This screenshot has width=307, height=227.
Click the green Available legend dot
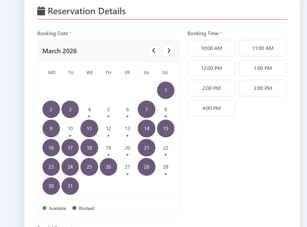click(44, 208)
